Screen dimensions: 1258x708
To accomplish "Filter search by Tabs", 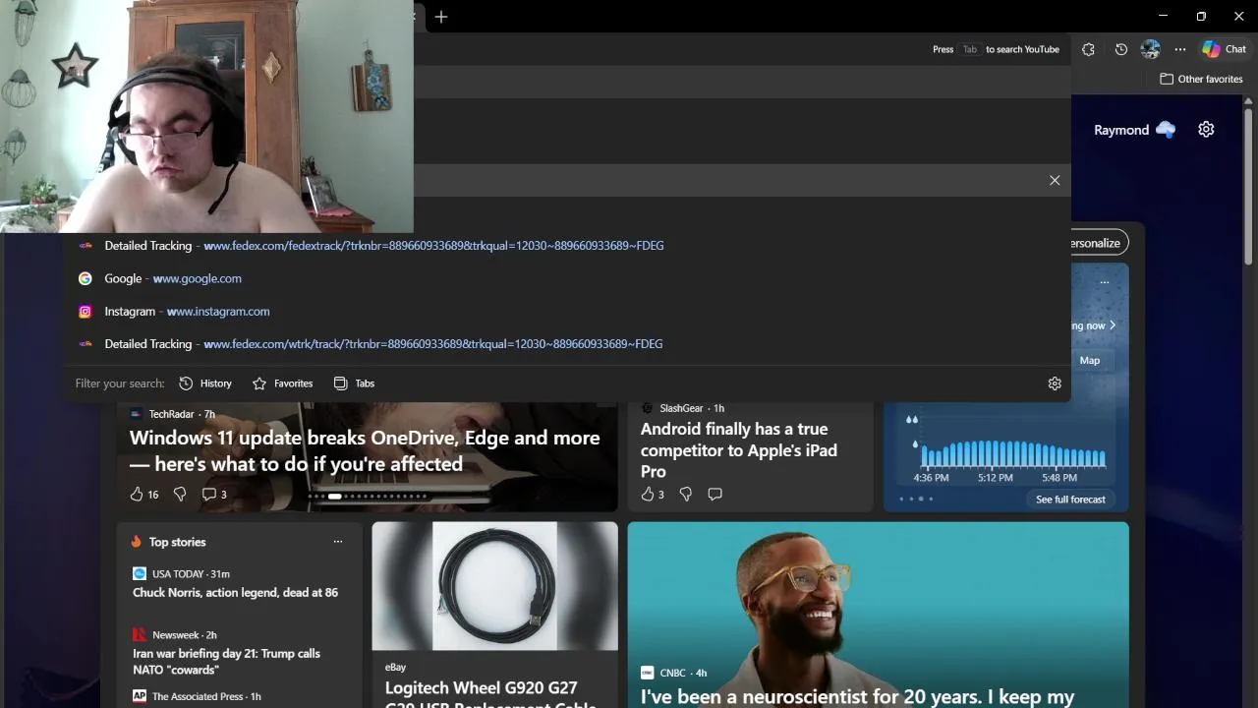I will pos(354,383).
